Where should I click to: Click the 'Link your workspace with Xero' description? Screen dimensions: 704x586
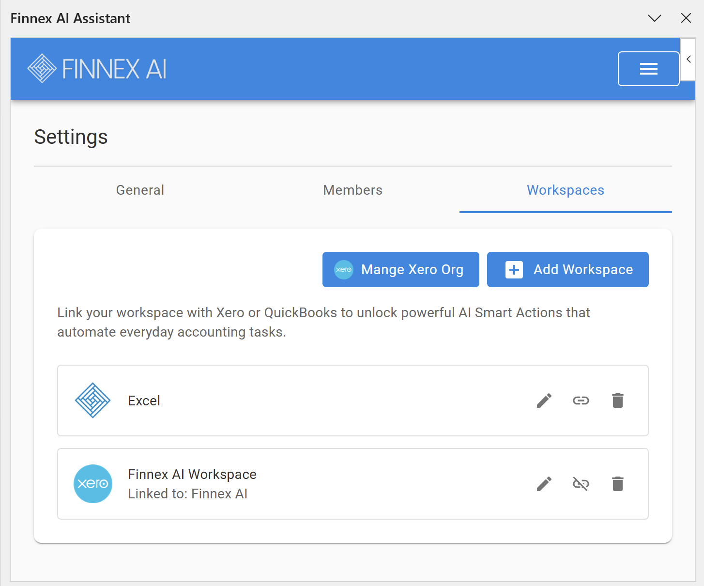[x=324, y=322]
